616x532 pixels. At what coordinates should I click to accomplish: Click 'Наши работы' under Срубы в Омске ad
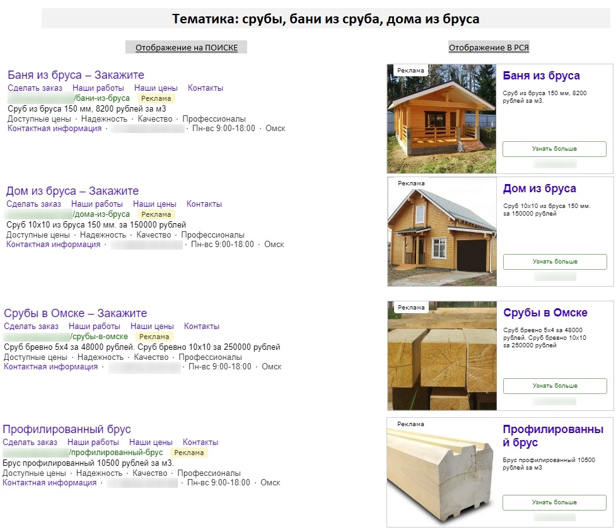tap(95, 327)
